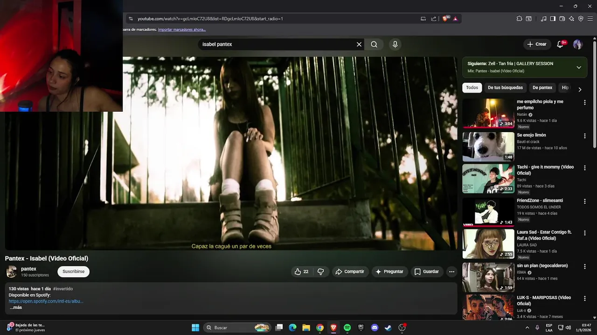597x335 pixels.
Task: Like the video with the thumbs-up button
Action: [x=302, y=272]
